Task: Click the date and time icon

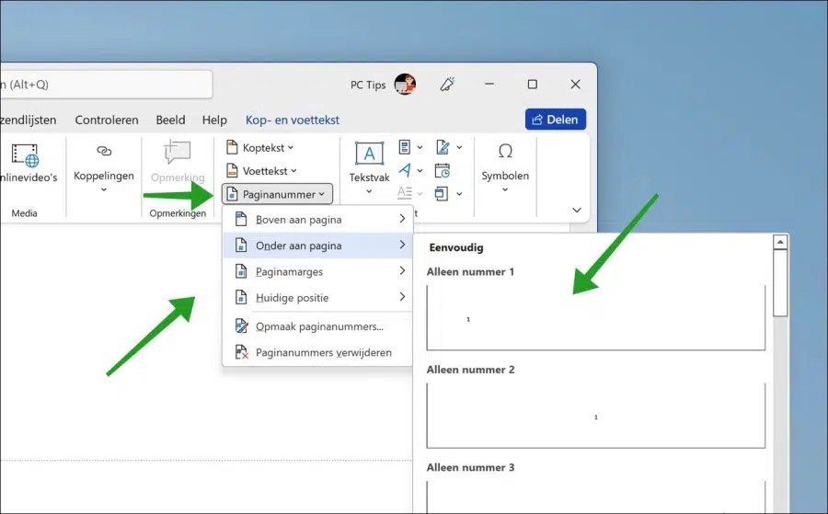Action: (442, 170)
